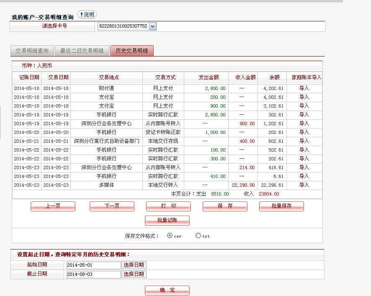The width and height of the screenshot is (371, 296).
Task: Open the card number dropdown arrow
Action: [x=153, y=26]
